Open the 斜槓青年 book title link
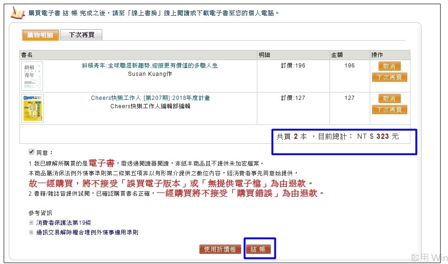Screen dimensions: 448x264 (x=149, y=66)
